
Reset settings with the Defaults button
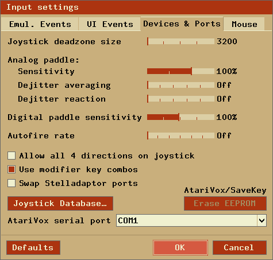tap(33, 247)
